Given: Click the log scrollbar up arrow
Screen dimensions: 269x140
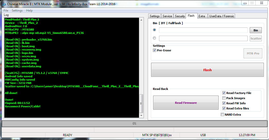Looking at the screenshot, I should click(141, 20).
